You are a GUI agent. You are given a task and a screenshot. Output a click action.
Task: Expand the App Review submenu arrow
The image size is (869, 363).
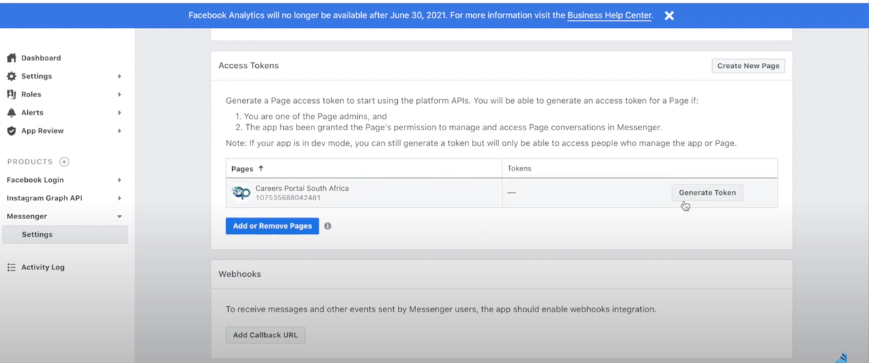(119, 131)
